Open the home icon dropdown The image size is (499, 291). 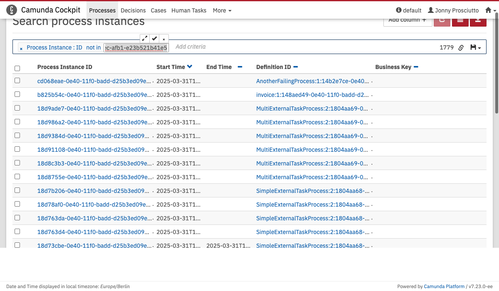pyautogui.click(x=479, y=10)
